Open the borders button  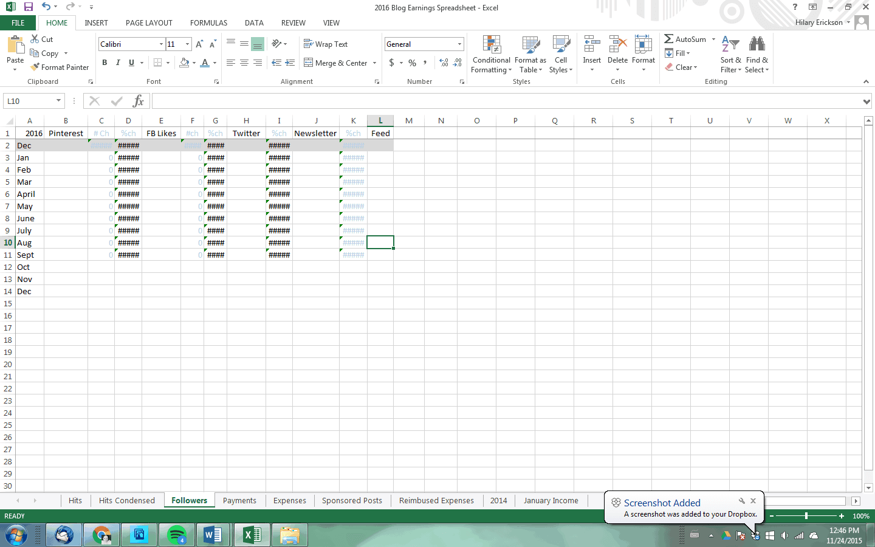[158, 63]
